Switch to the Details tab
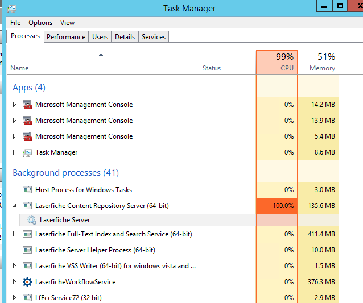Viewport: 363px width, 303px height. click(x=125, y=37)
